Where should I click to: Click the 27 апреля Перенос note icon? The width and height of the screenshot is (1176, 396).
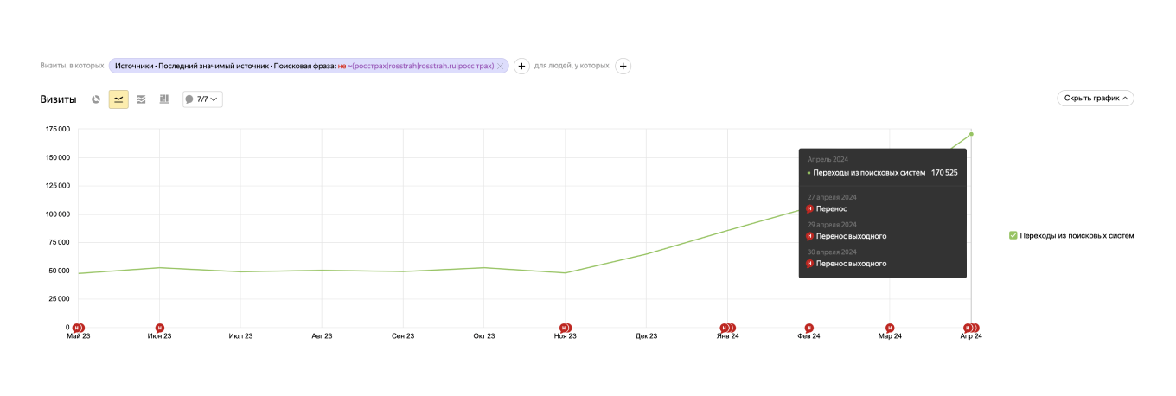(810, 208)
